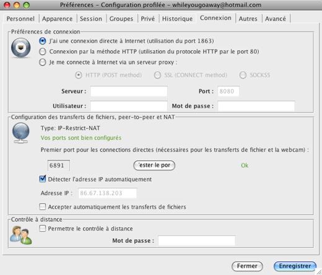Click the remote control users icon
Screen dimensions: 322x275
pos(21,235)
